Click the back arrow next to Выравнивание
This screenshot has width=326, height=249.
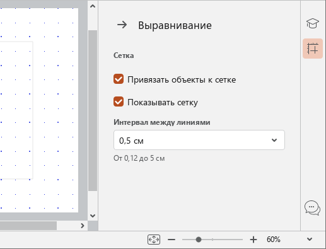(122, 25)
